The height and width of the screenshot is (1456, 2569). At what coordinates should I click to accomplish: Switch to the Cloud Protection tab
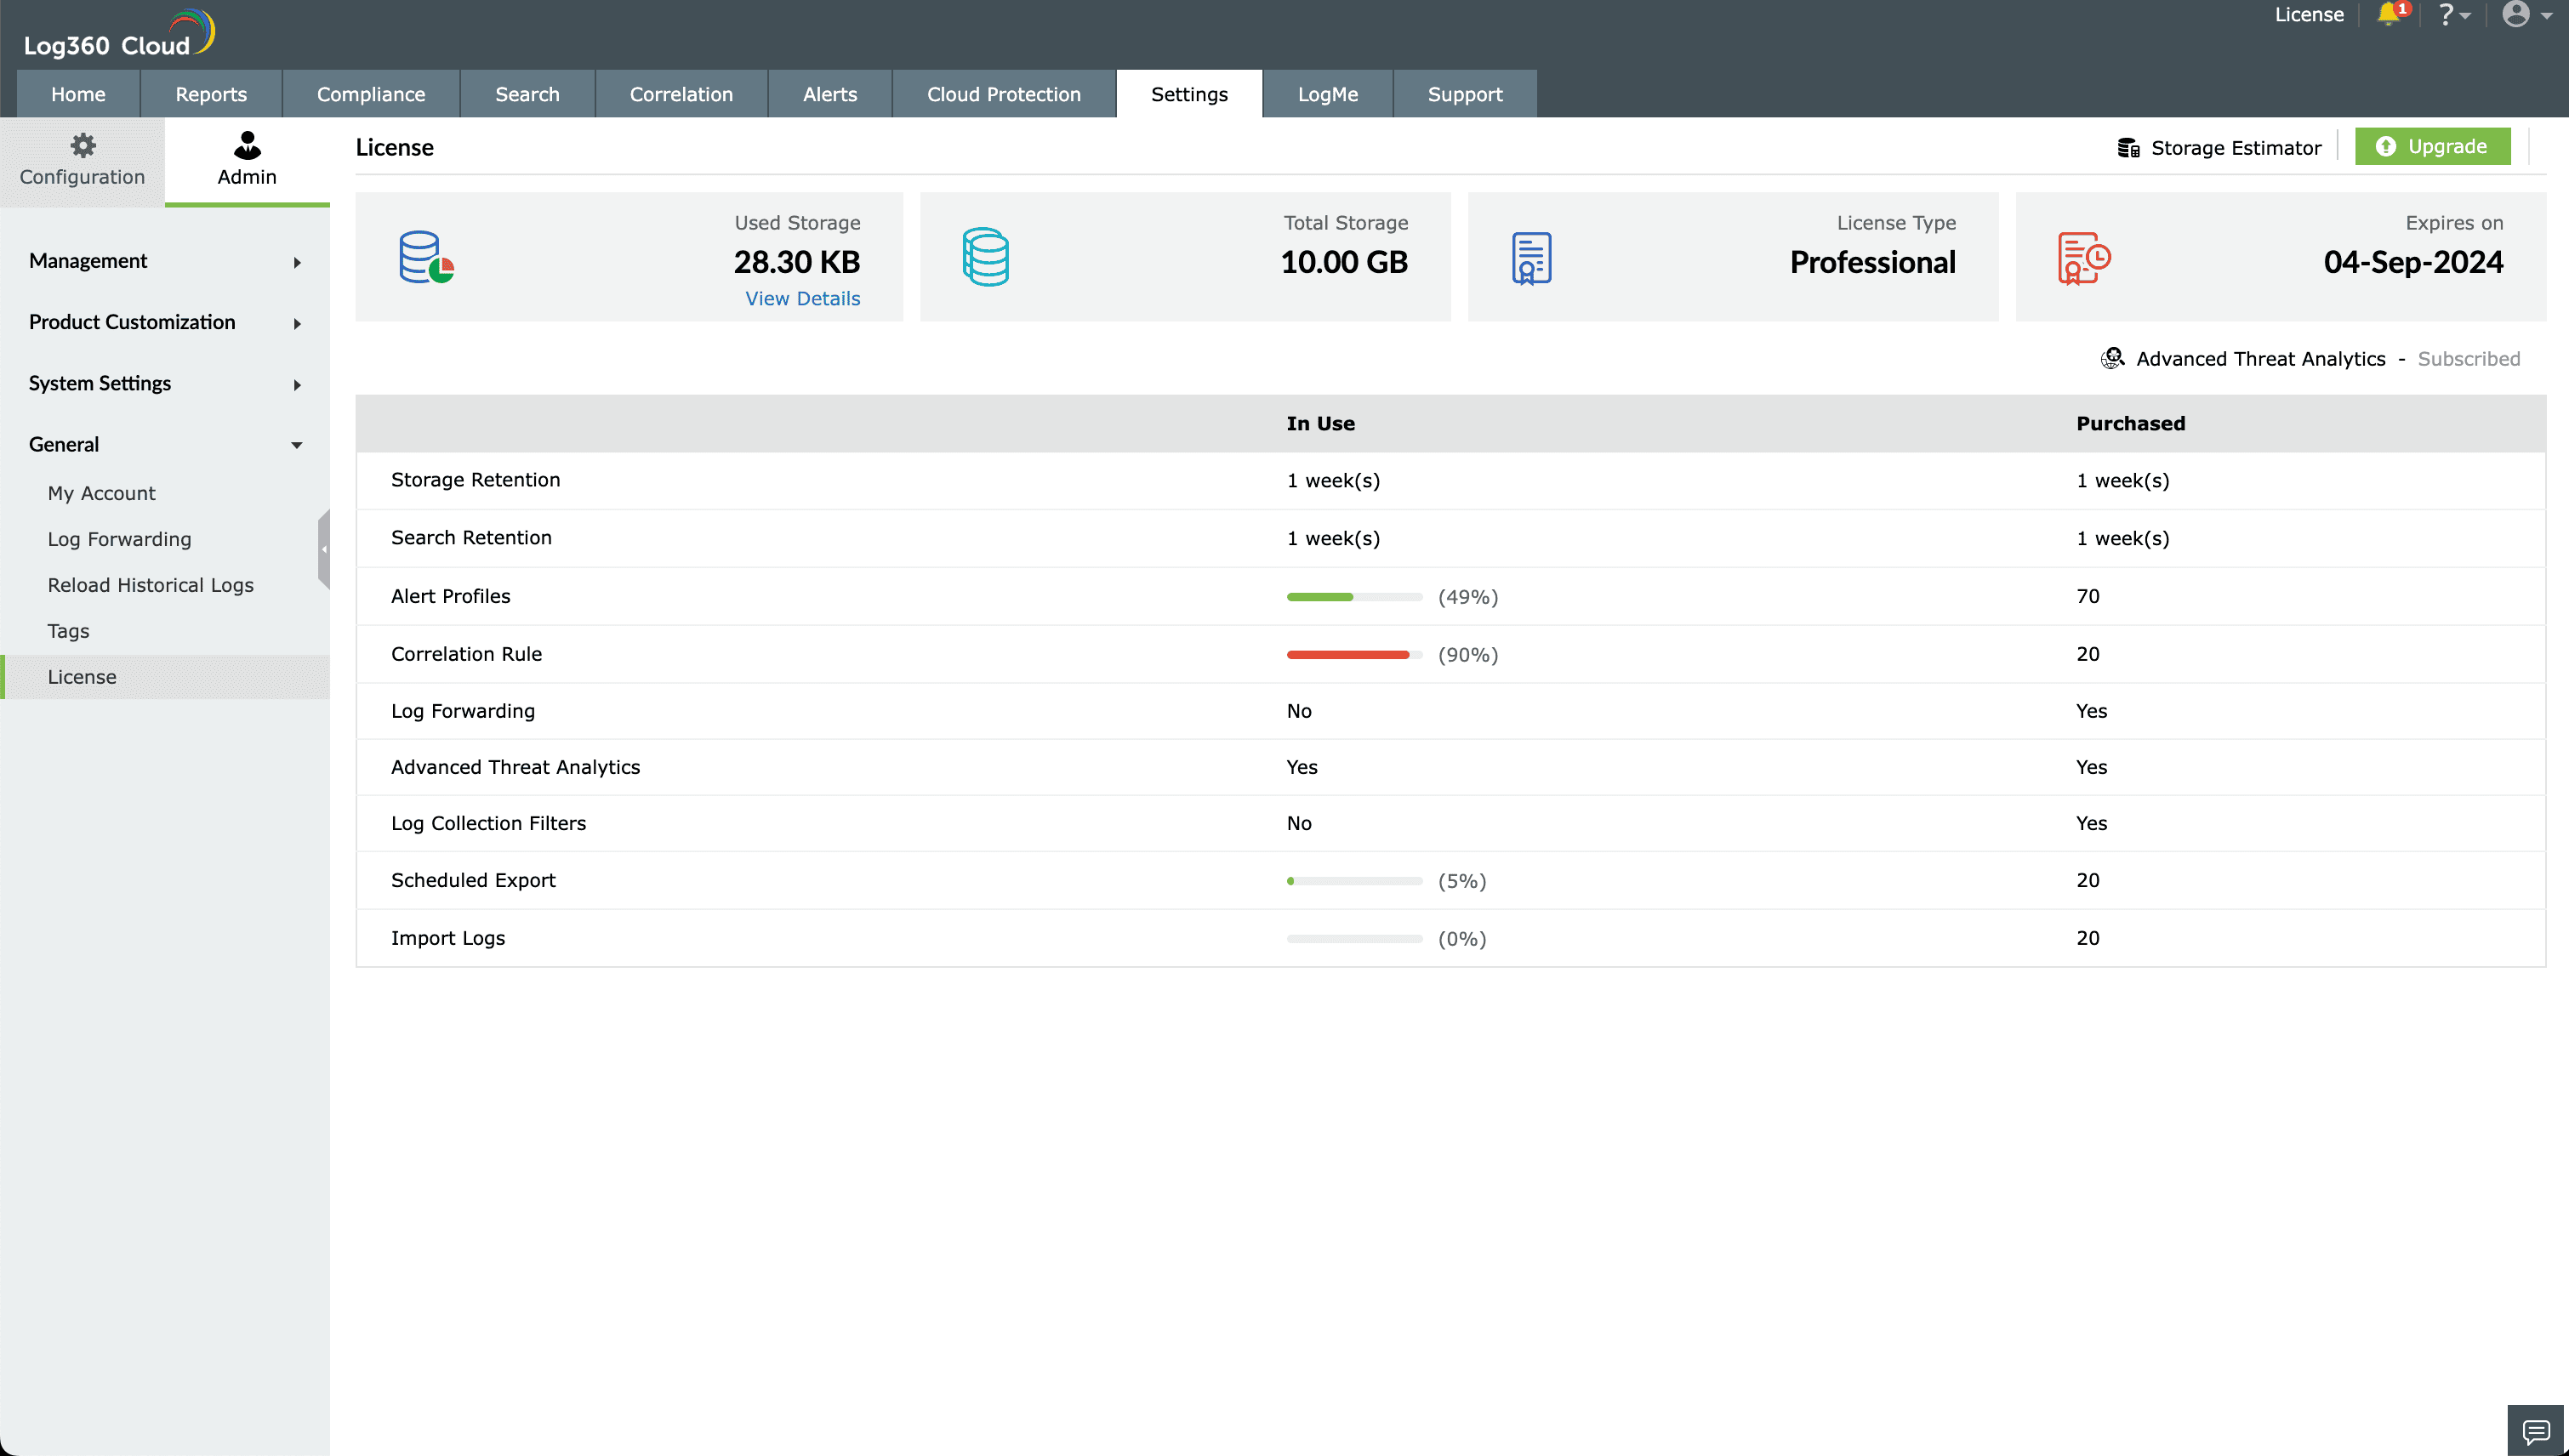click(x=1003, y=93)
